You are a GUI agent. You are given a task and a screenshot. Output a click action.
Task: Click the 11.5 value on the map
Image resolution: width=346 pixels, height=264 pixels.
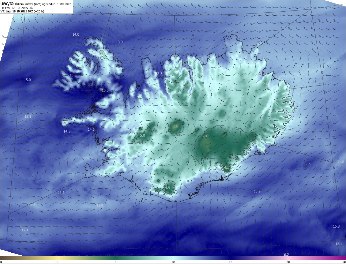[x=32, y=205]
